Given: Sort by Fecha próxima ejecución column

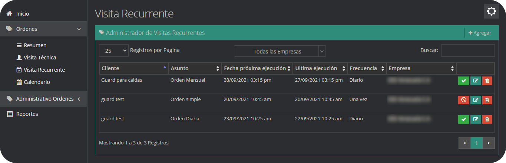Looking at the screenshot, I should (257, 68).
